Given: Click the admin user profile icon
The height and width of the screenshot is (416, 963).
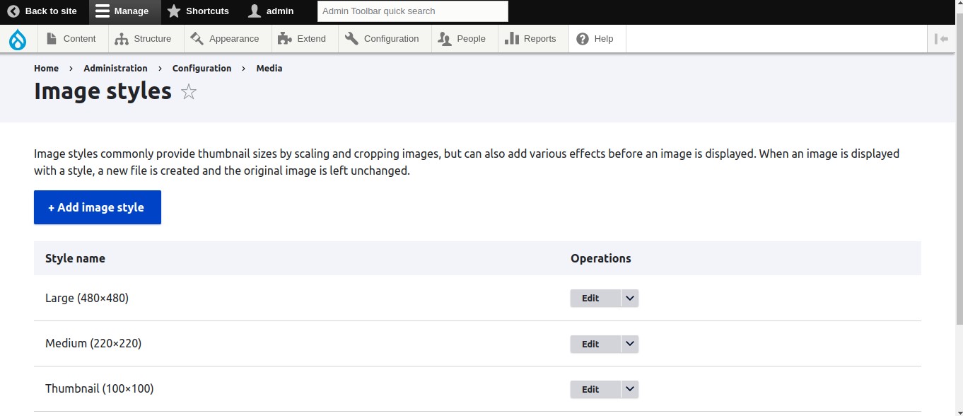Looking at the screenshot, I should point(253,11).
